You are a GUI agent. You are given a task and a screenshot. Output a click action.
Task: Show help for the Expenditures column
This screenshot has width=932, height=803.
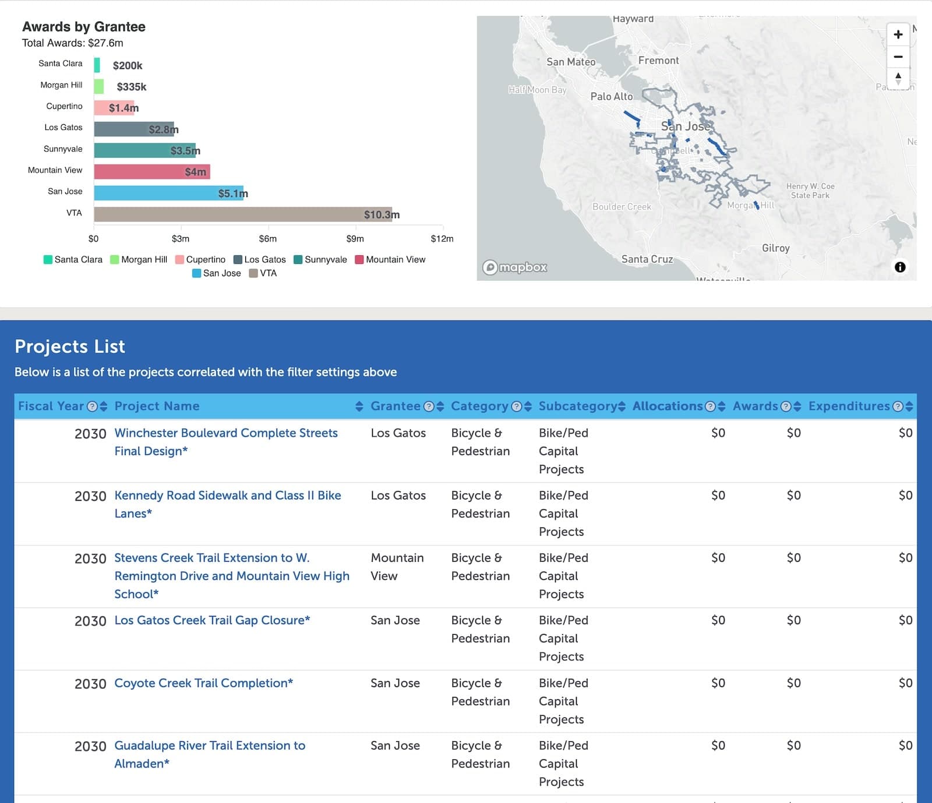tap(898, 406)
